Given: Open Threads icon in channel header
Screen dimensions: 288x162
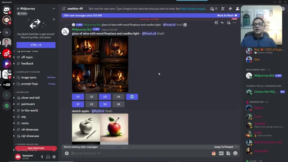Looking at the screenshot, I should tap(212, 9).
